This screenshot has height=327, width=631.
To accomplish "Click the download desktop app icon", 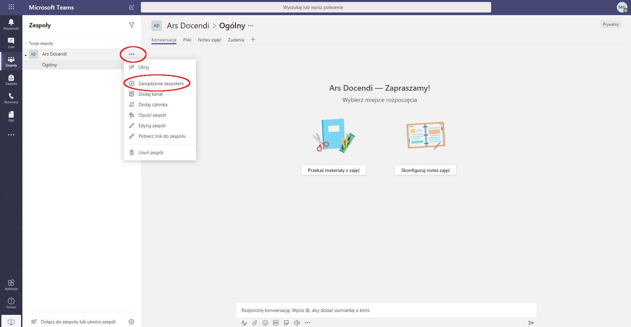I will pyautogui.click(x=11, y=322).
